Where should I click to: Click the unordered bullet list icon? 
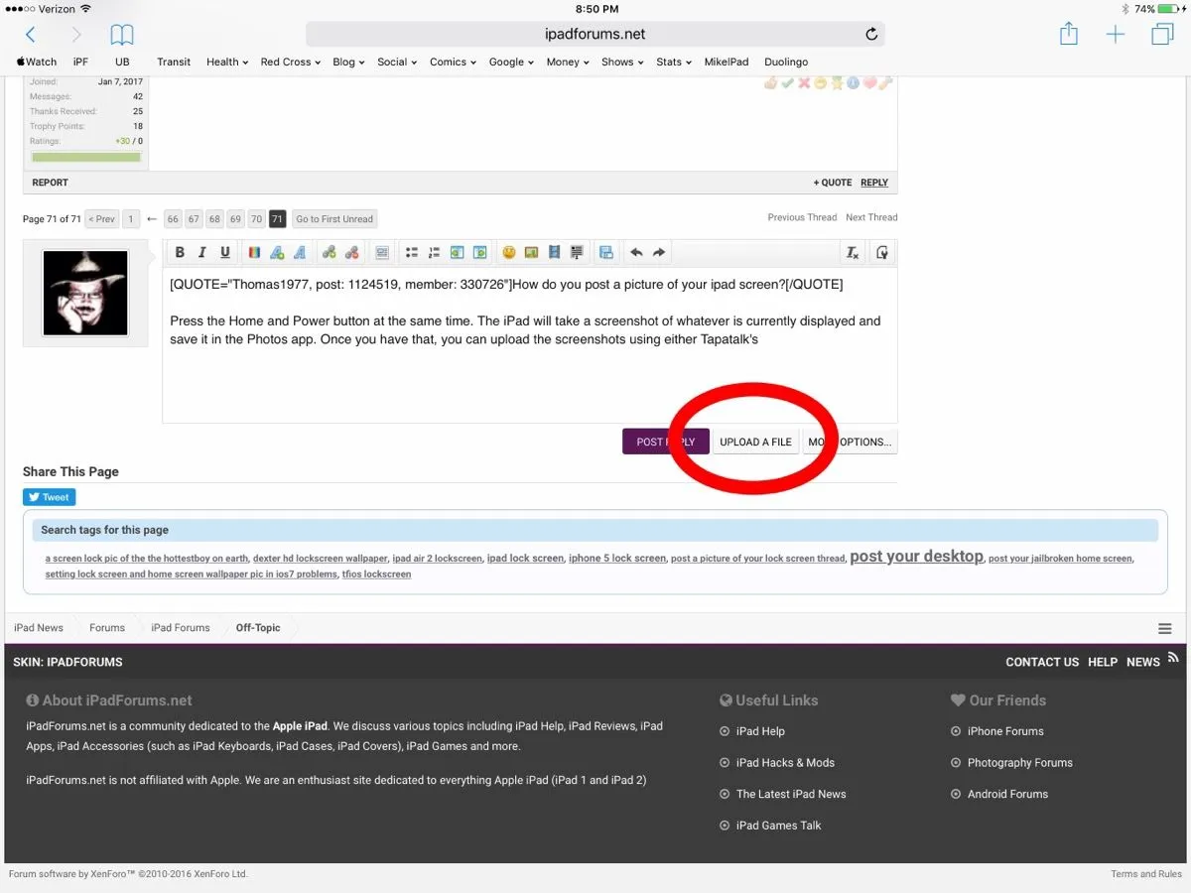pyautogui.click(x=411, y=253)
